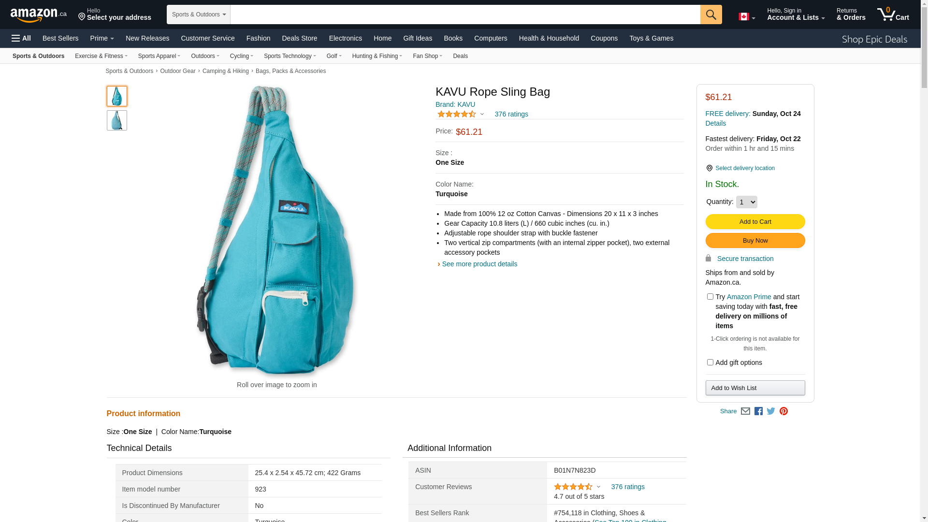928x522 pixels.
Task: Share product on Pinterest icon
Action: [x=783, y=411]
